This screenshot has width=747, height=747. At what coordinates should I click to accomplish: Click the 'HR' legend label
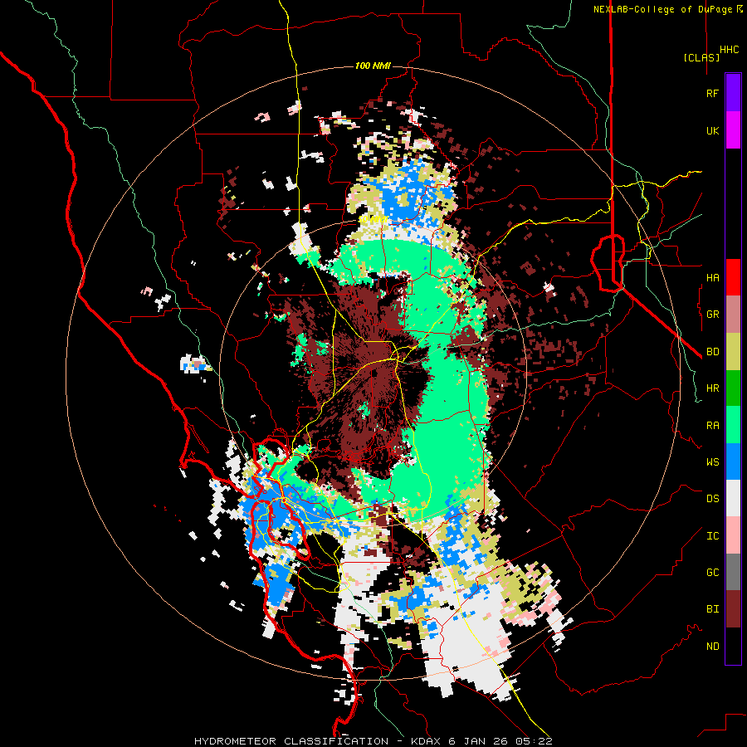[x=712, y=388]
